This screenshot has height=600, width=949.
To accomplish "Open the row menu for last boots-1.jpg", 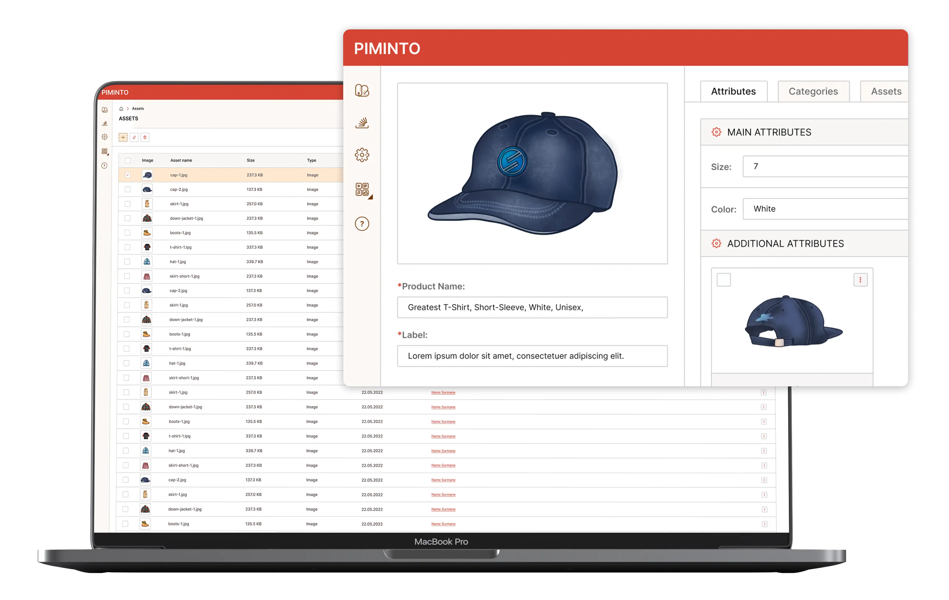I will click(764, 524).
